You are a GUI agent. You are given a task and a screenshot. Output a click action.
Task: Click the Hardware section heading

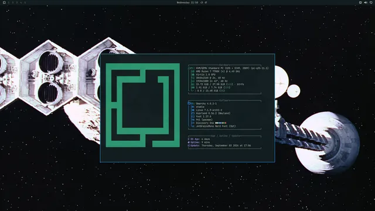[224, 65]
